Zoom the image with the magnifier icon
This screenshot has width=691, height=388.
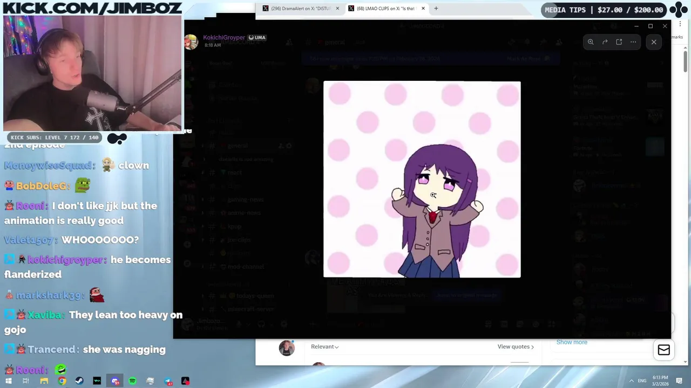[591, 42]
